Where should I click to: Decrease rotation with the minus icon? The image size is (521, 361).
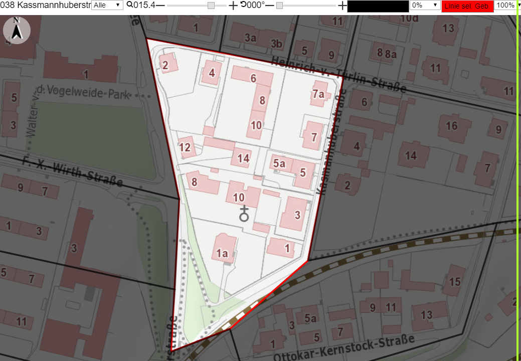click(270, 6)
